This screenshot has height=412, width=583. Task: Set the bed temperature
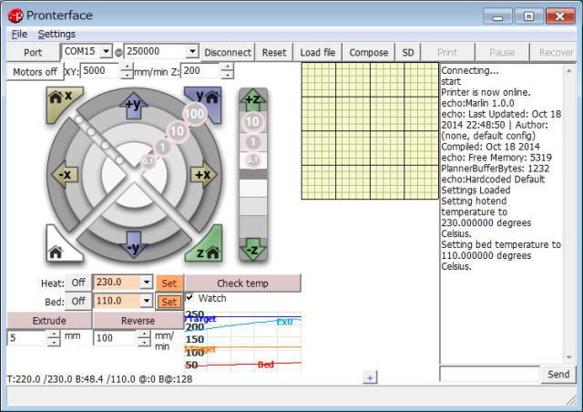click(169, 302)
